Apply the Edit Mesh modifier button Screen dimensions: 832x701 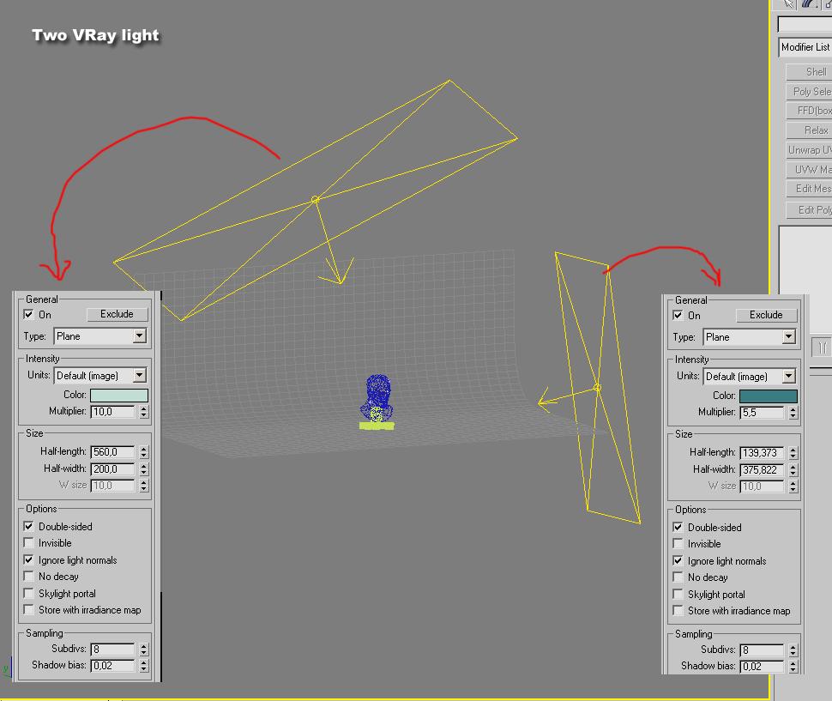click(809, 189)
